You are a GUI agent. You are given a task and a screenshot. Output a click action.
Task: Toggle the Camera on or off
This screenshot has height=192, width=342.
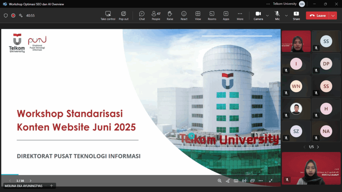258,16
